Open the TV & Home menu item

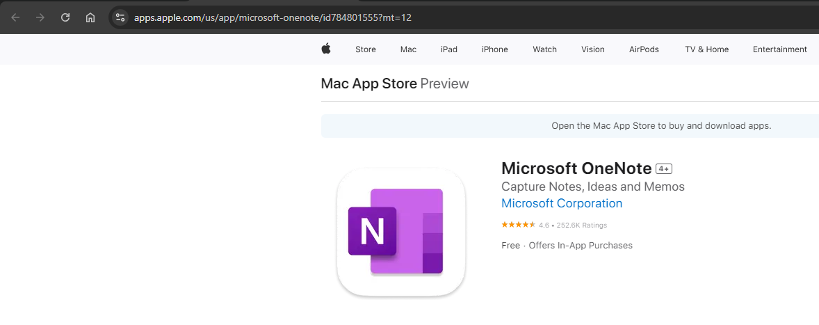coord(706,49)
